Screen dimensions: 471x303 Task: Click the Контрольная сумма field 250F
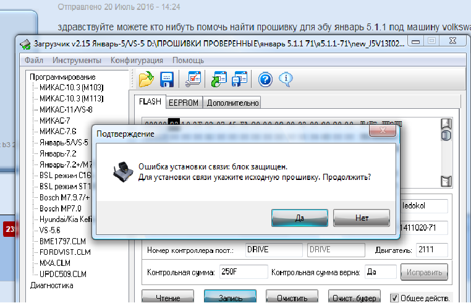click(x=244, y=272)
